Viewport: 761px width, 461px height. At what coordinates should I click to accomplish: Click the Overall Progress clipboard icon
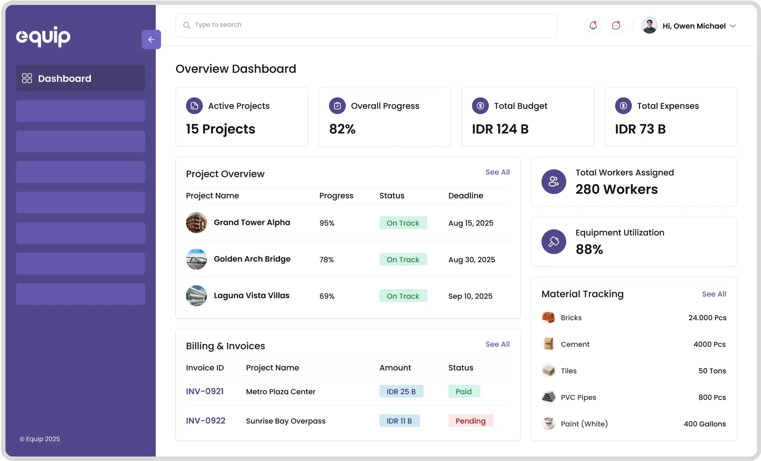click(x=337, y=106)
